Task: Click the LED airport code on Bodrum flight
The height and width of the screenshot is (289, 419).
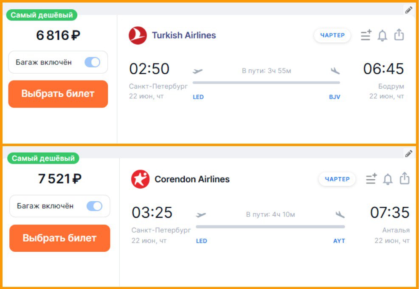Action: pyautogui.click(x=198, y=97)
